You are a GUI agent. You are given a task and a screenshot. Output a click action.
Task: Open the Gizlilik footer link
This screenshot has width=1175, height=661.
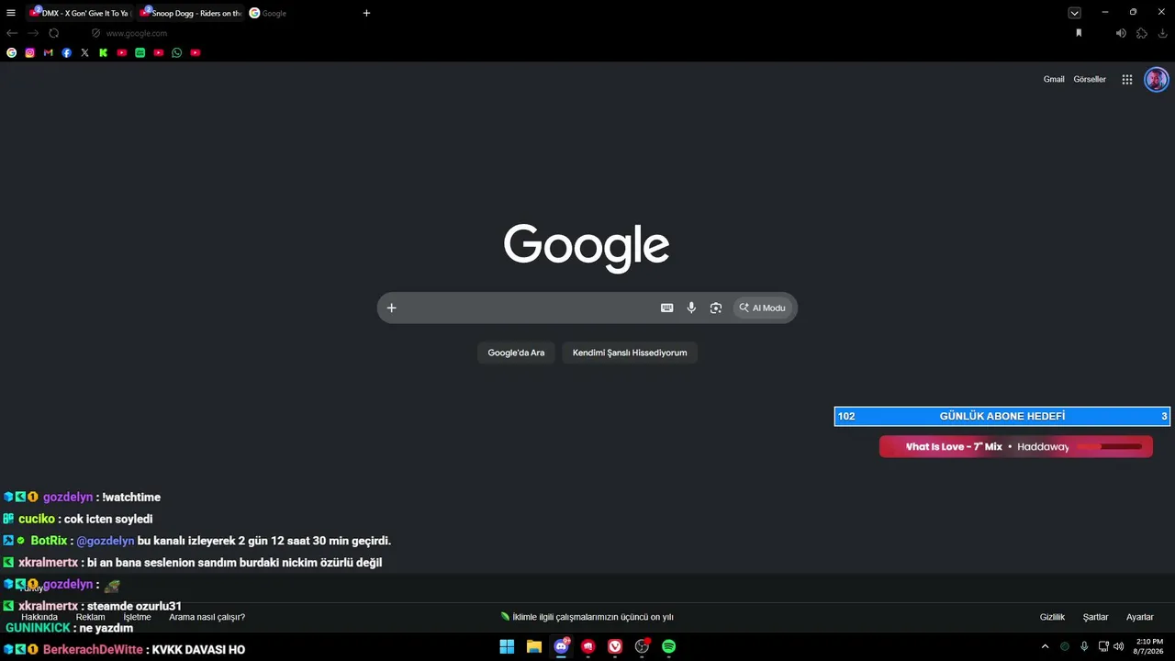[x=1052, y=618]
